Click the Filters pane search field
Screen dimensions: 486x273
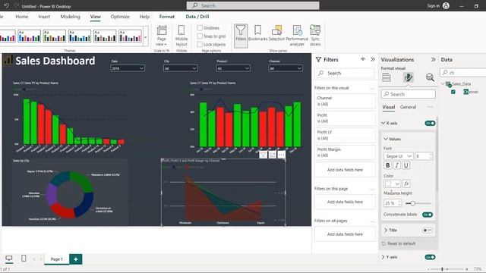point(344,73)
